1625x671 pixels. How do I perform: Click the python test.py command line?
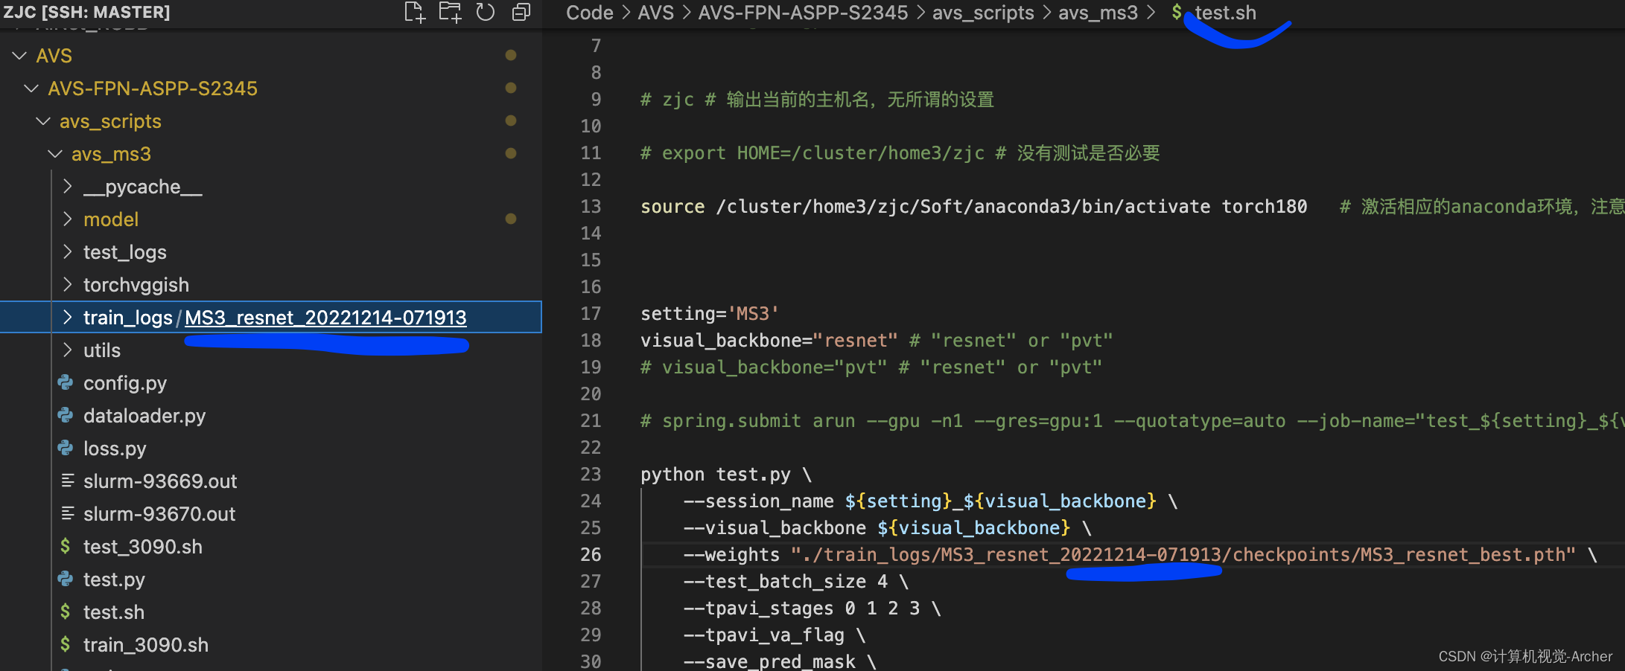(726, 474)
